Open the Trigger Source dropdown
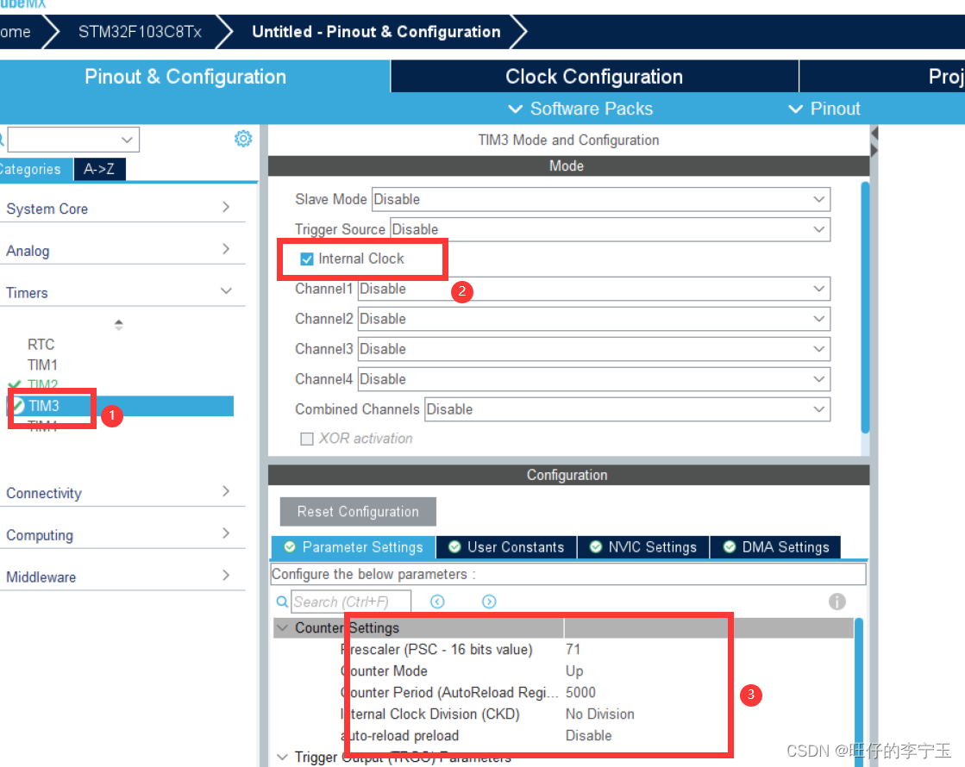This screenshot has height=767, width=965. pos(610,229)
